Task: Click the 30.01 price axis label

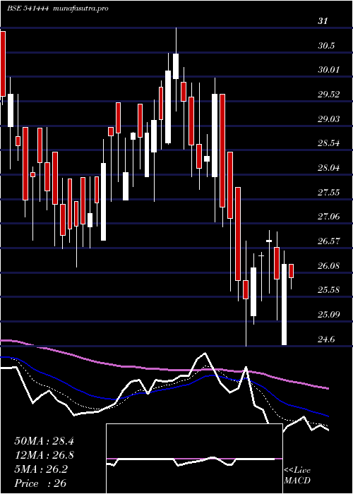Action: [328, 70]
